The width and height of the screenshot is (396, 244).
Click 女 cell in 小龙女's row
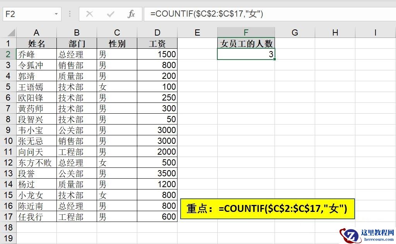pyautogui.click(x=117, y=195)
